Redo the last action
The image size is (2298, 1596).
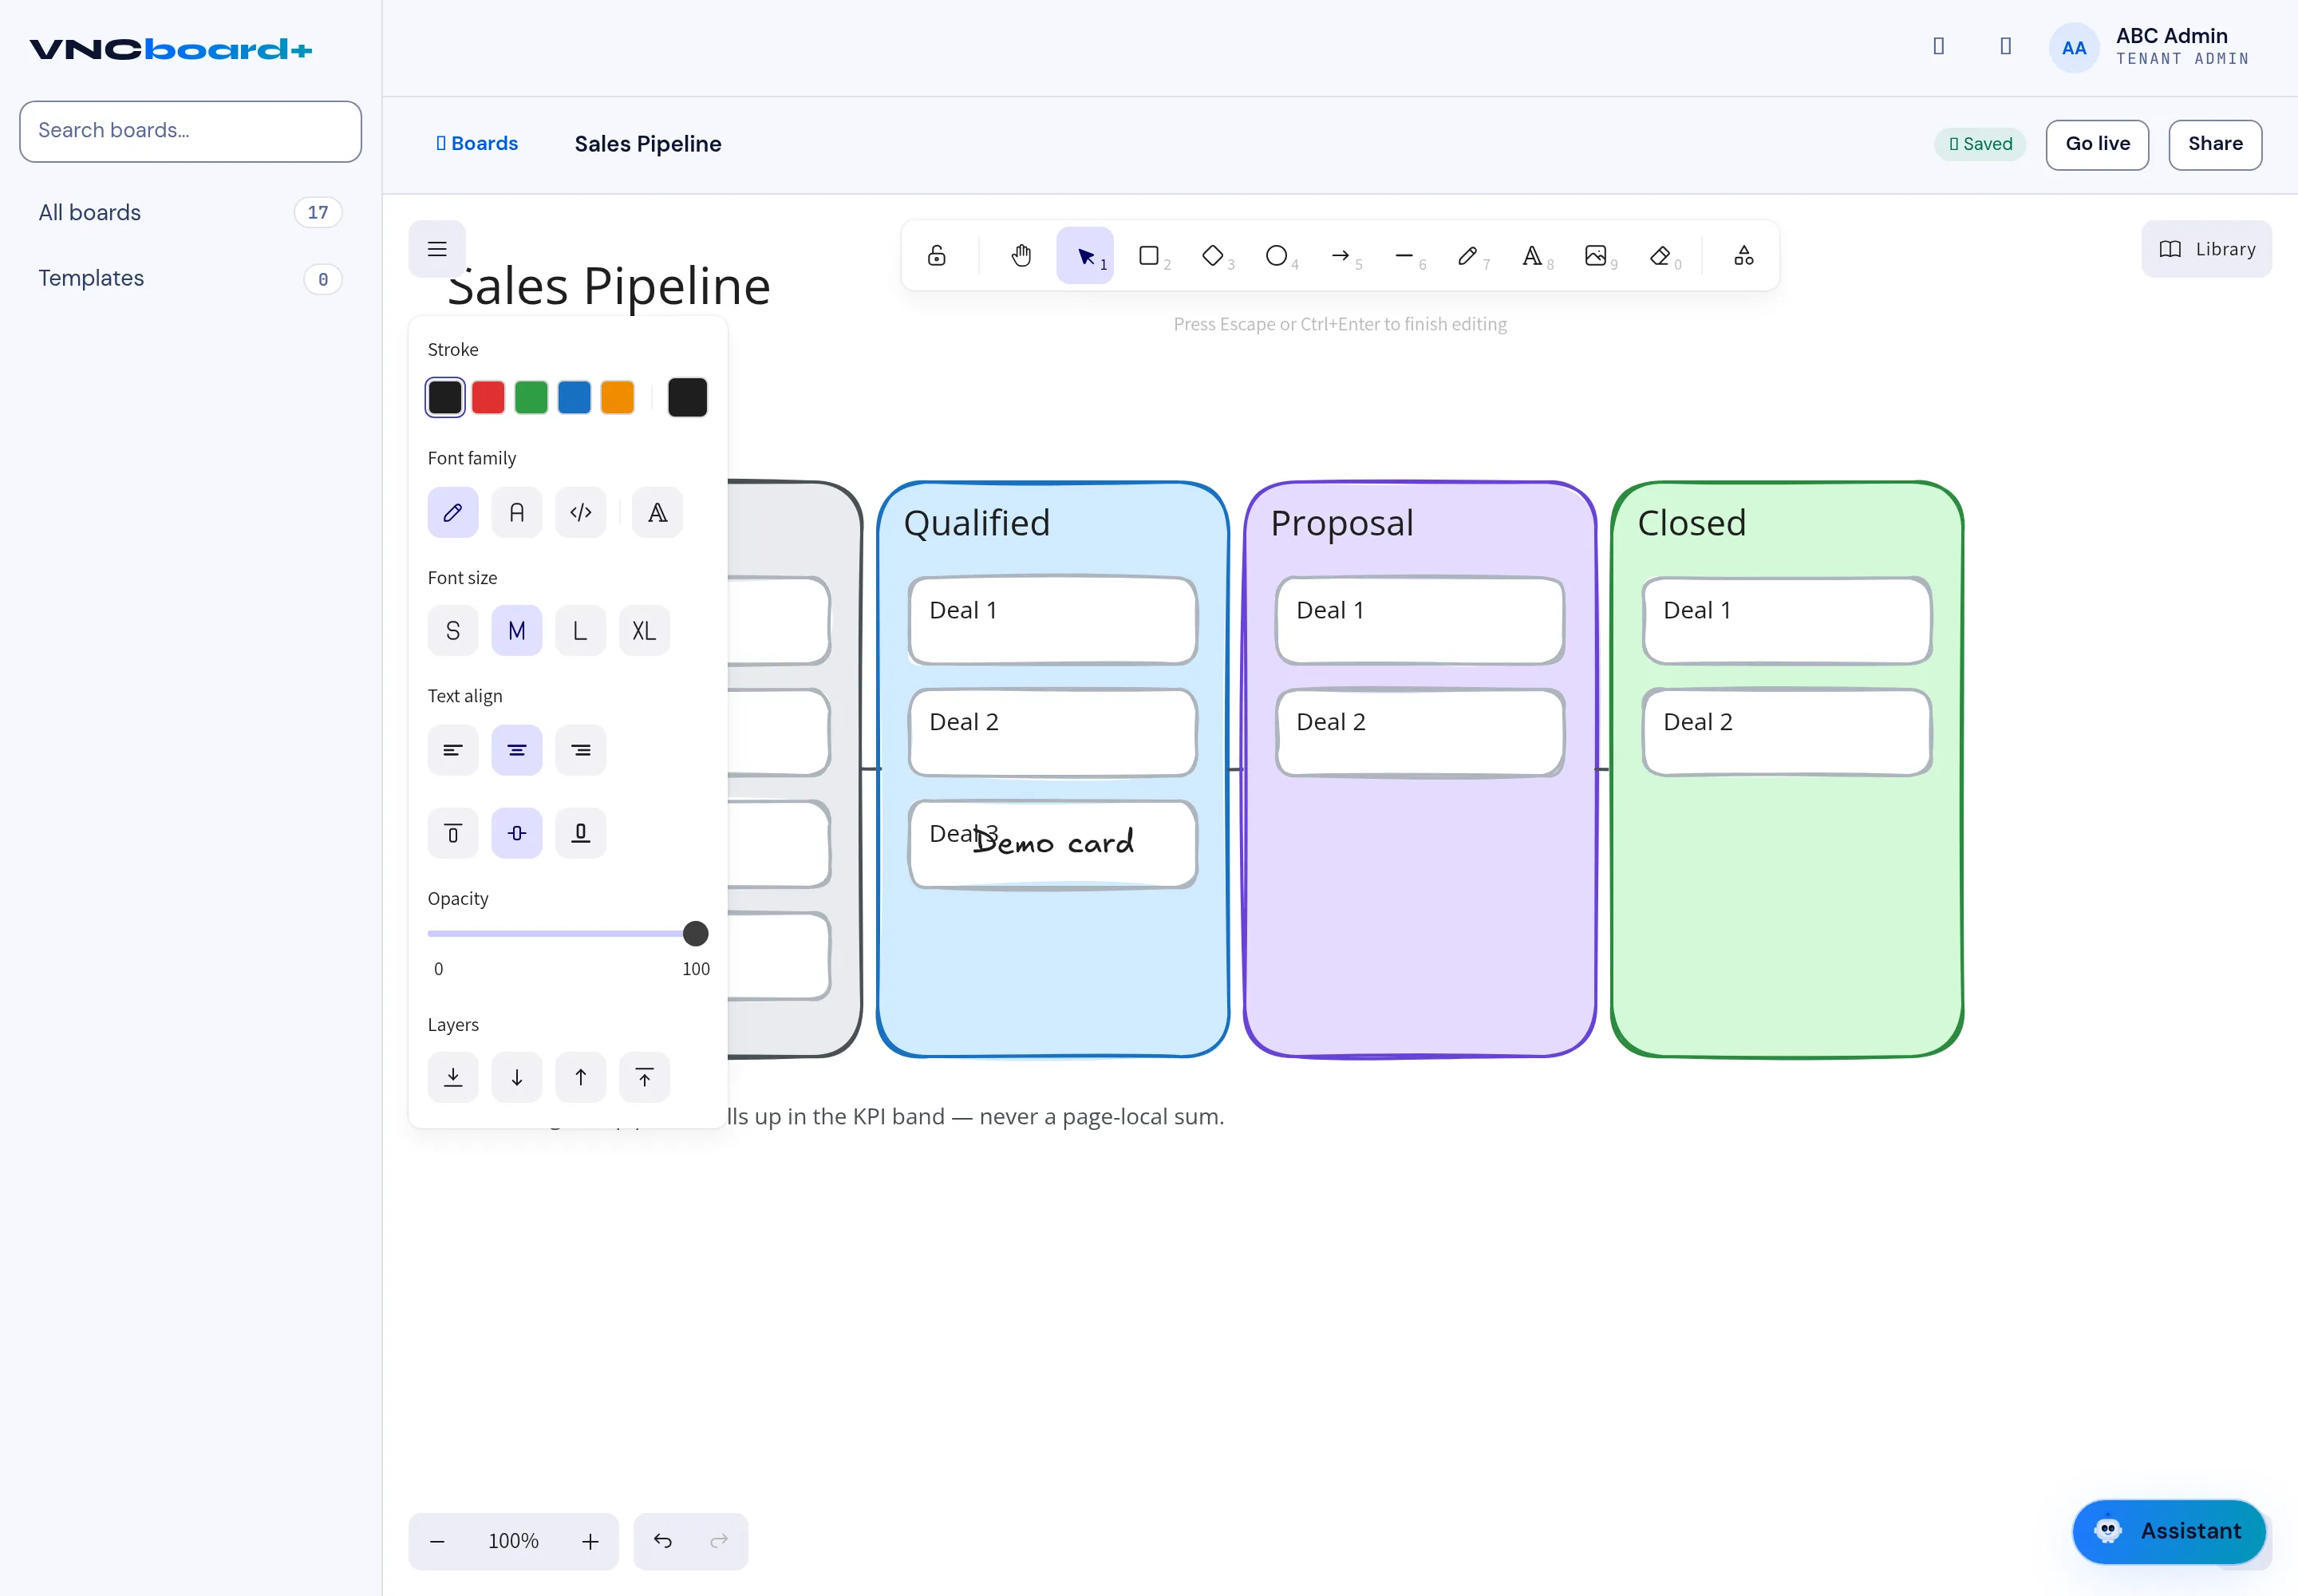tap(719, 1541)
